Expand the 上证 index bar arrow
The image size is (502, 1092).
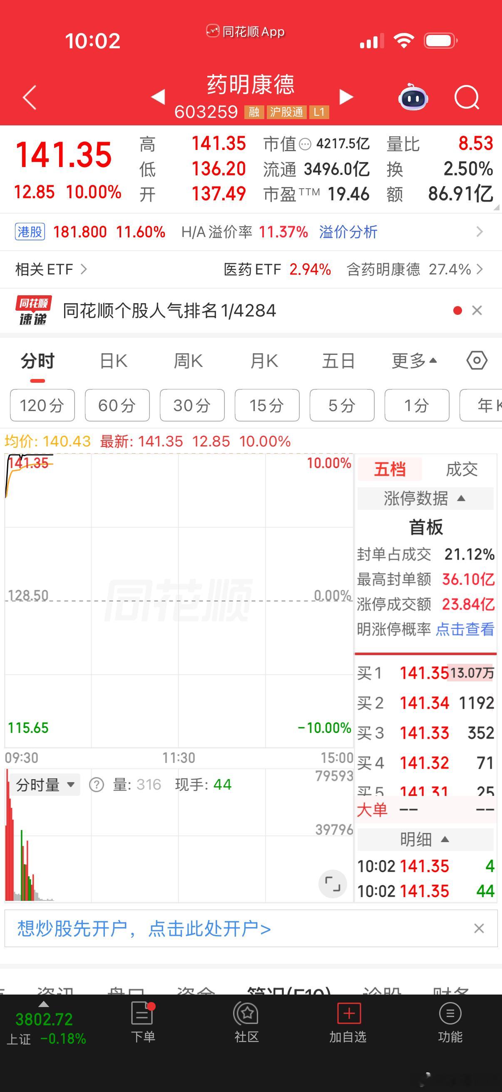44,1004
